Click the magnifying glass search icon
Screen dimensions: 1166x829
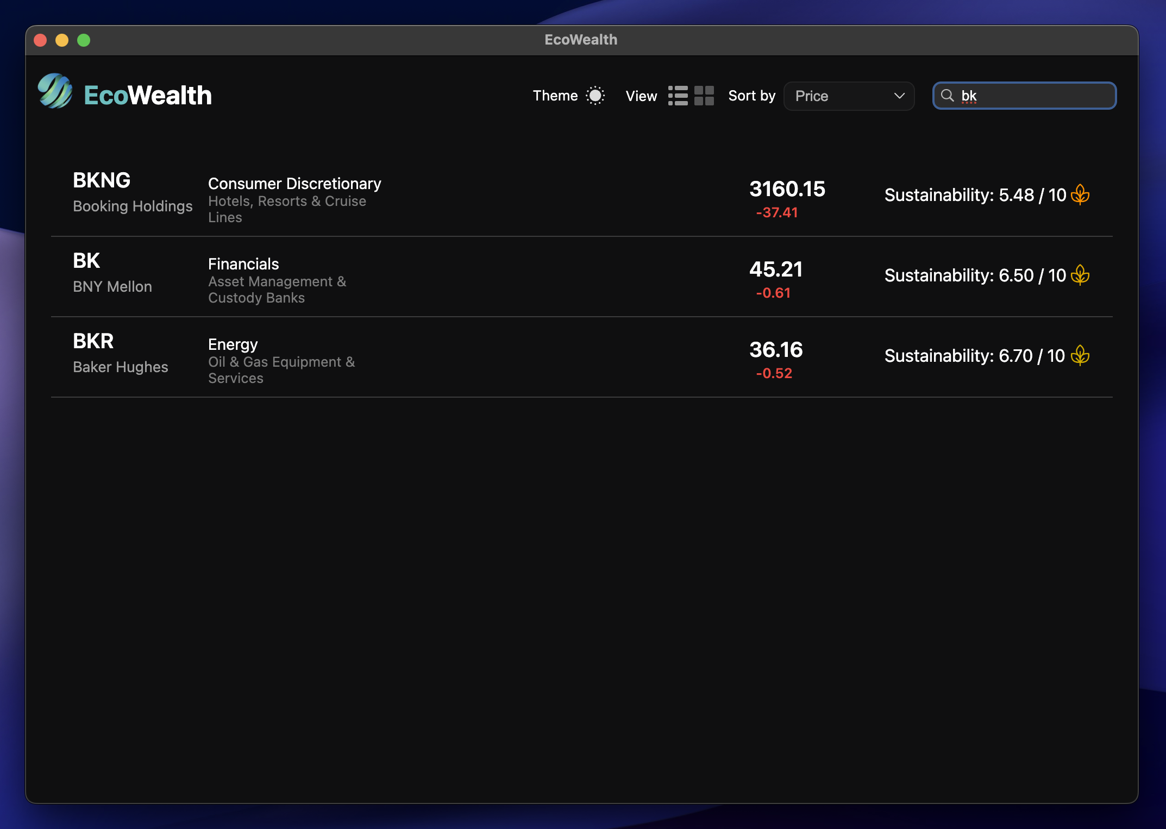(x=947, y=96)
